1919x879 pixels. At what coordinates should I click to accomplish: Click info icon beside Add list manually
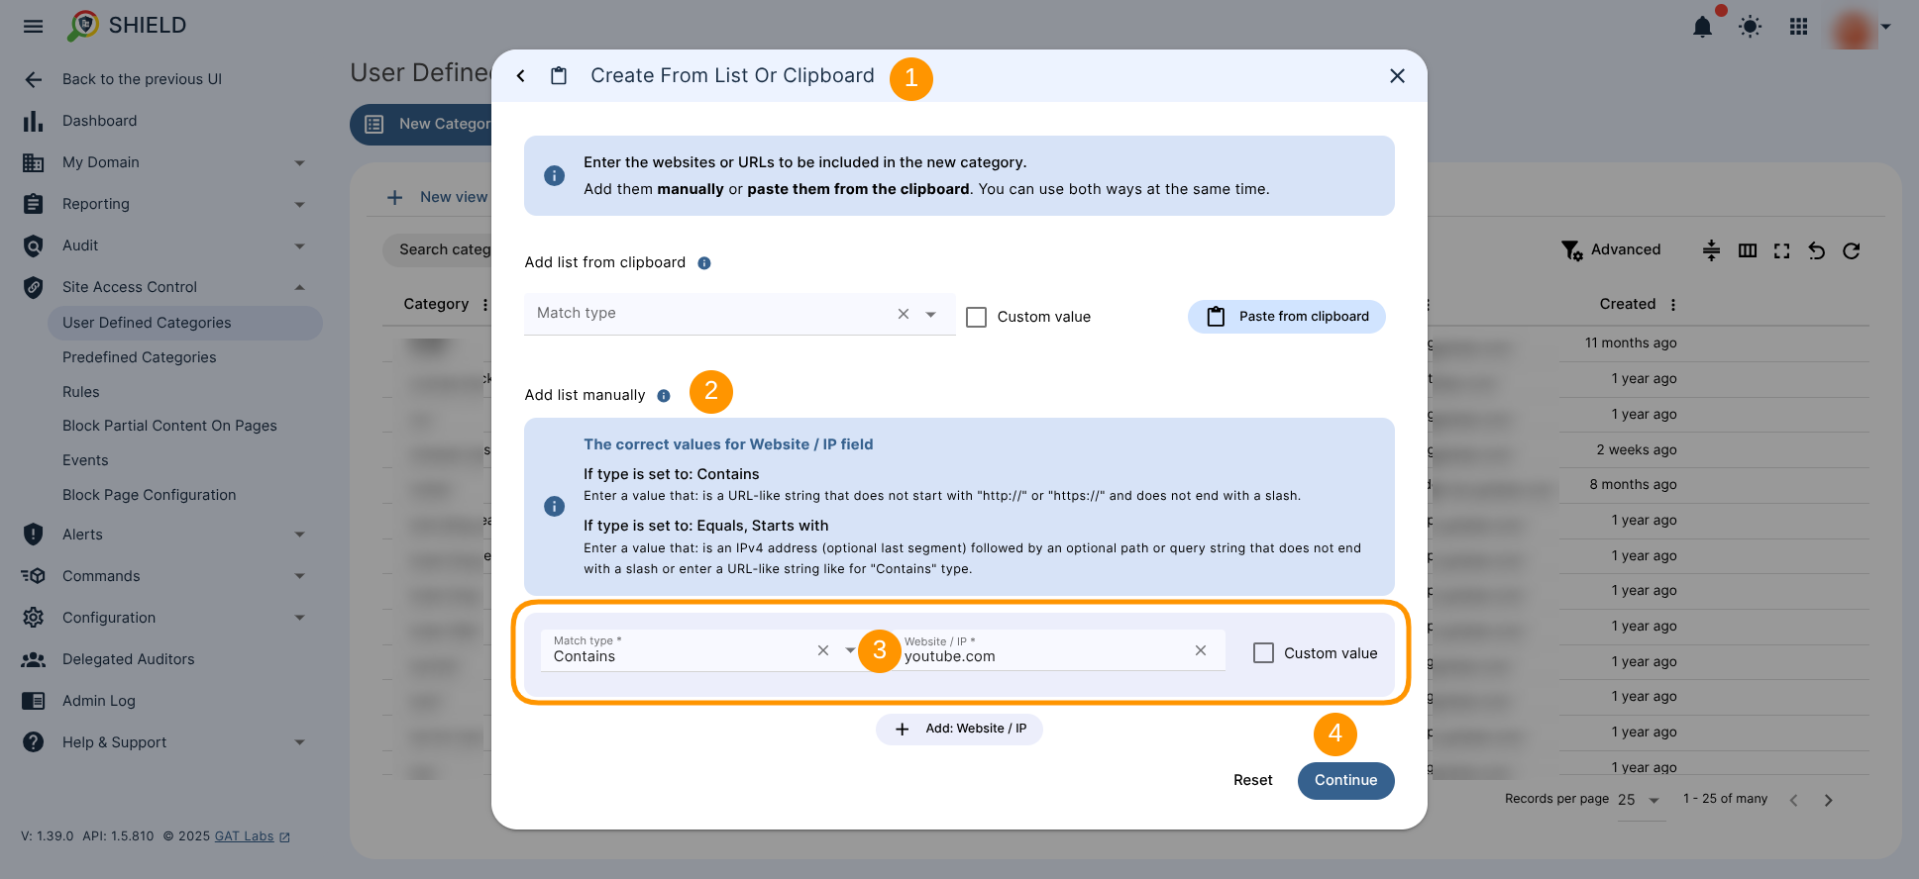[x=664, y=396]
